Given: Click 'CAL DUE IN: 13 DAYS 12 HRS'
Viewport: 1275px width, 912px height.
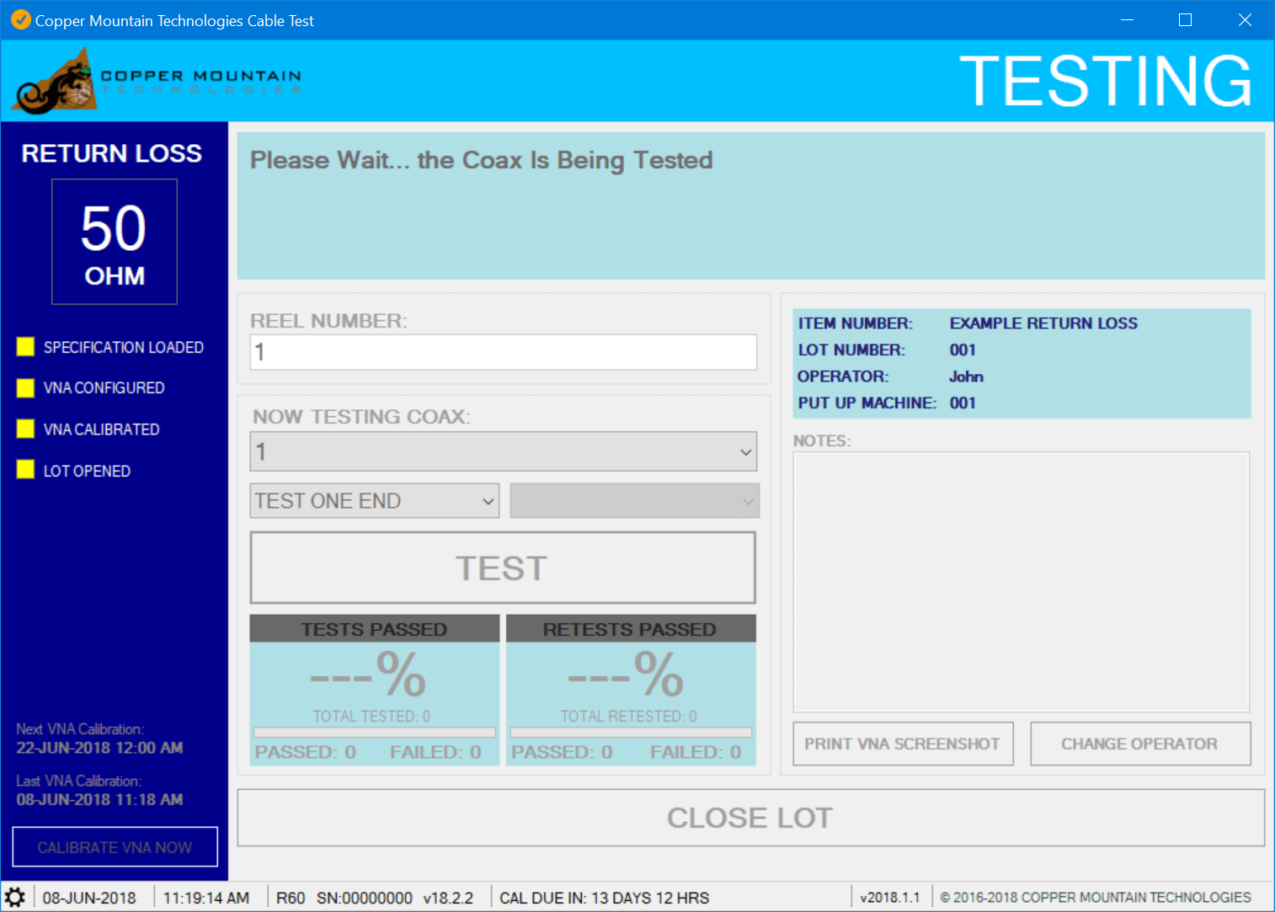Looking at the screenshot, I should (x=605, y=898).
